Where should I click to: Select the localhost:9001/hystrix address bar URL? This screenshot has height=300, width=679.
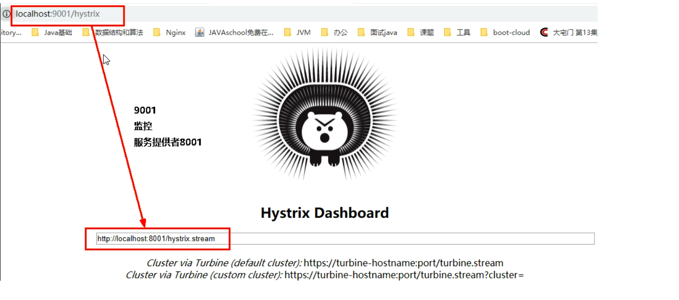click(x=58, y=14)
